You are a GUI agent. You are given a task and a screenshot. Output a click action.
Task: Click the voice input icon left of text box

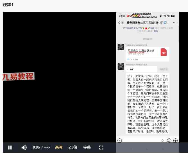[x=120, y=140]
